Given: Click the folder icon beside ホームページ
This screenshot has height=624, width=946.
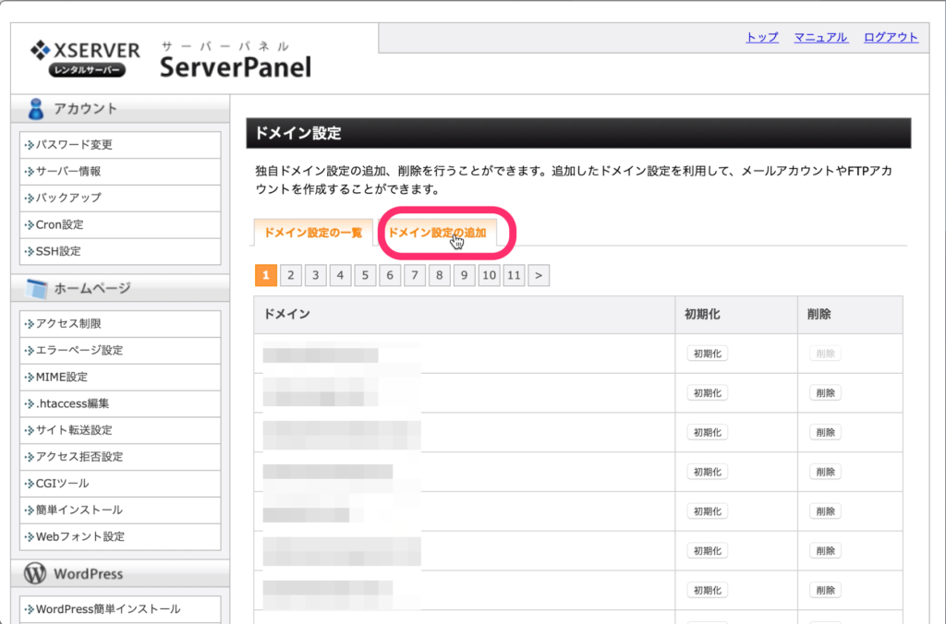Looking at the screenshot, I should pyautogui.click(x=36, y=289).
